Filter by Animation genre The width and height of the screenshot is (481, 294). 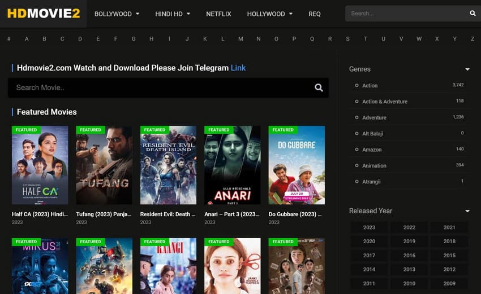click(x=374, y=166)
